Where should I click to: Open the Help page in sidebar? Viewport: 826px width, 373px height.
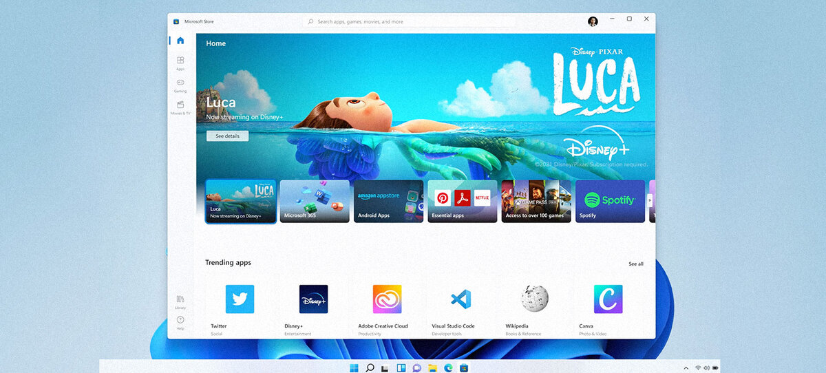coord(180,323)
